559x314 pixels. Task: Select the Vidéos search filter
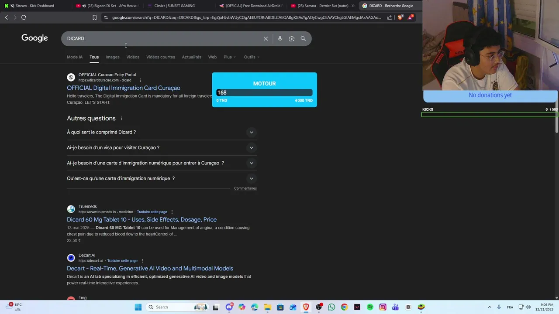click(x=133, y=57)
